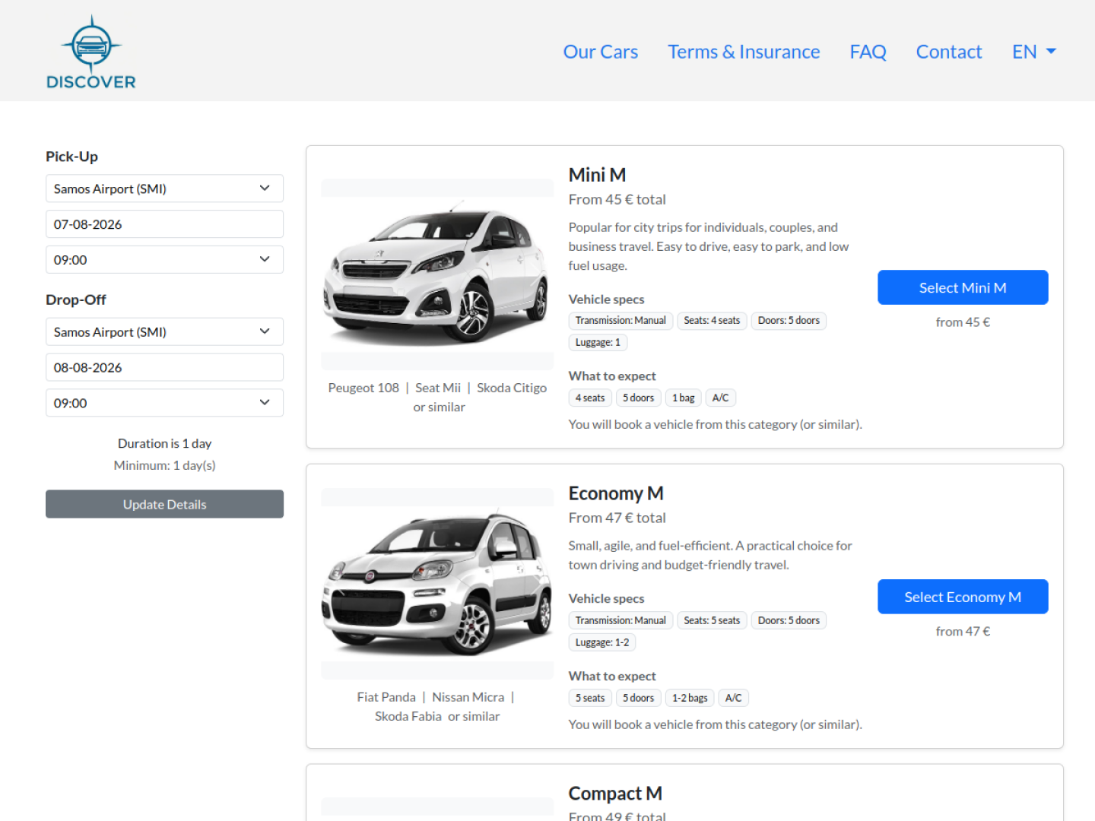Click the Compact M heading
1095x821 pixels.
[x=615, y=794]
